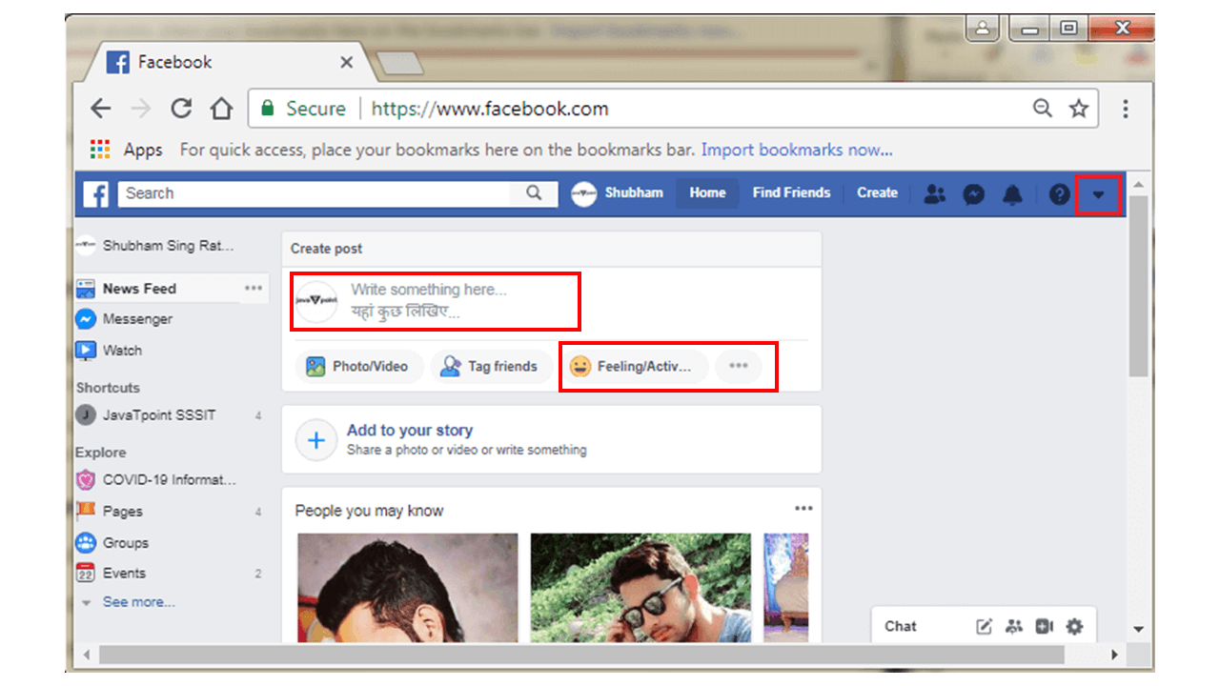The width and height of the screenshot is (1220, 686).
Task: Click the search magnifier button on Facebook
Action: point(534,193)
